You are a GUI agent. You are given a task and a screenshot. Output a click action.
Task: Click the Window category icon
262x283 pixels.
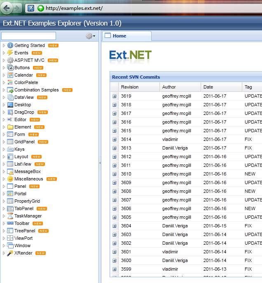click(10, 246)
